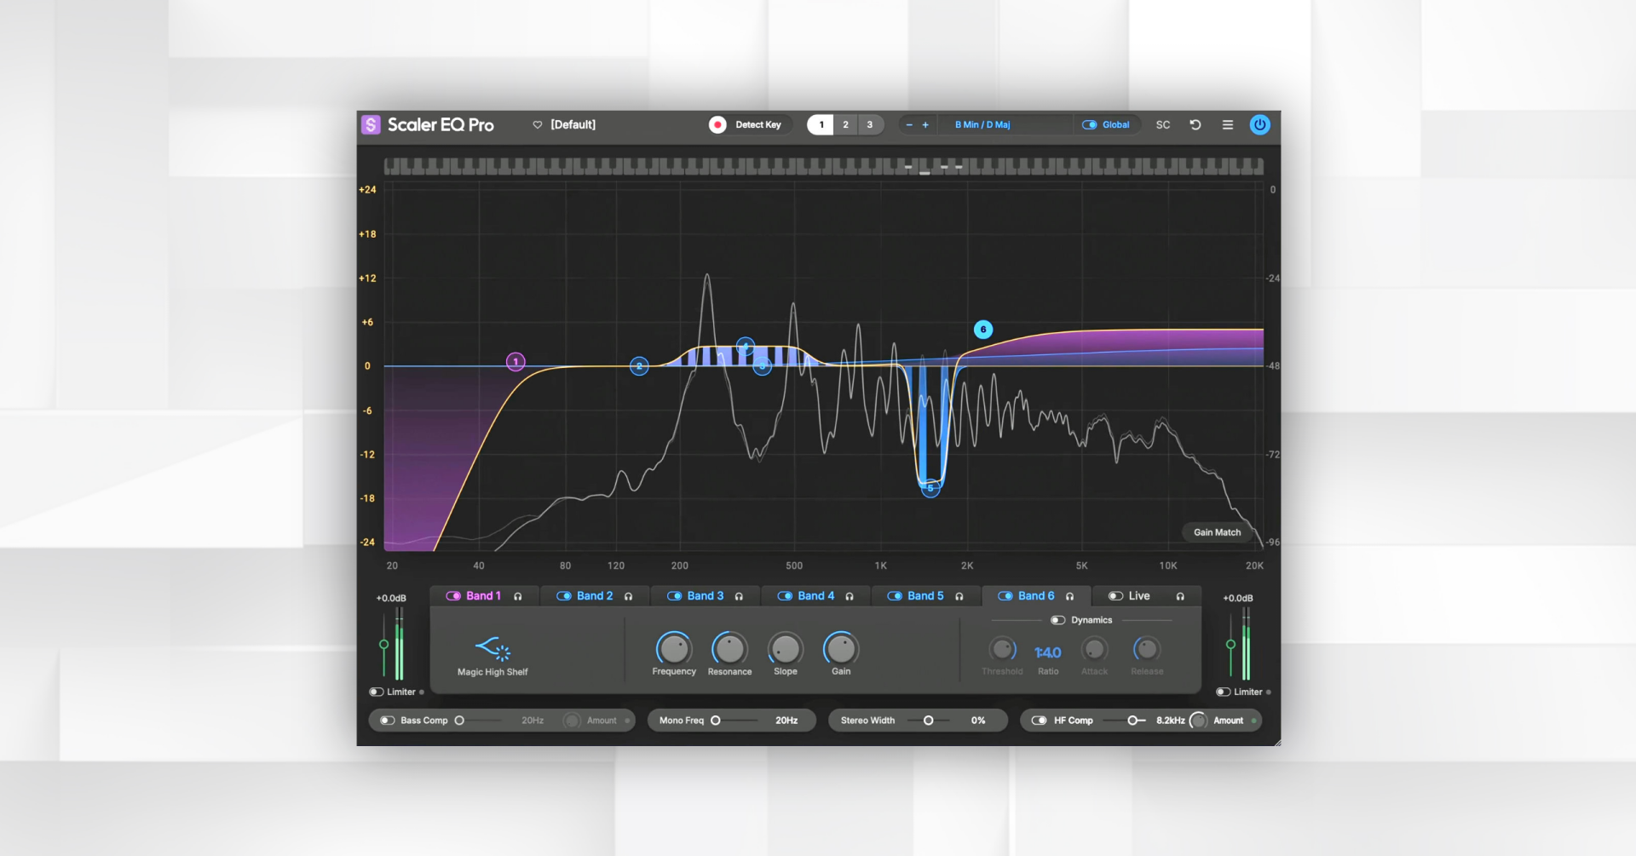Solo Band 2 with headphone icon
This screenshot has height=856, width=1636.
[x=629, y=596]
